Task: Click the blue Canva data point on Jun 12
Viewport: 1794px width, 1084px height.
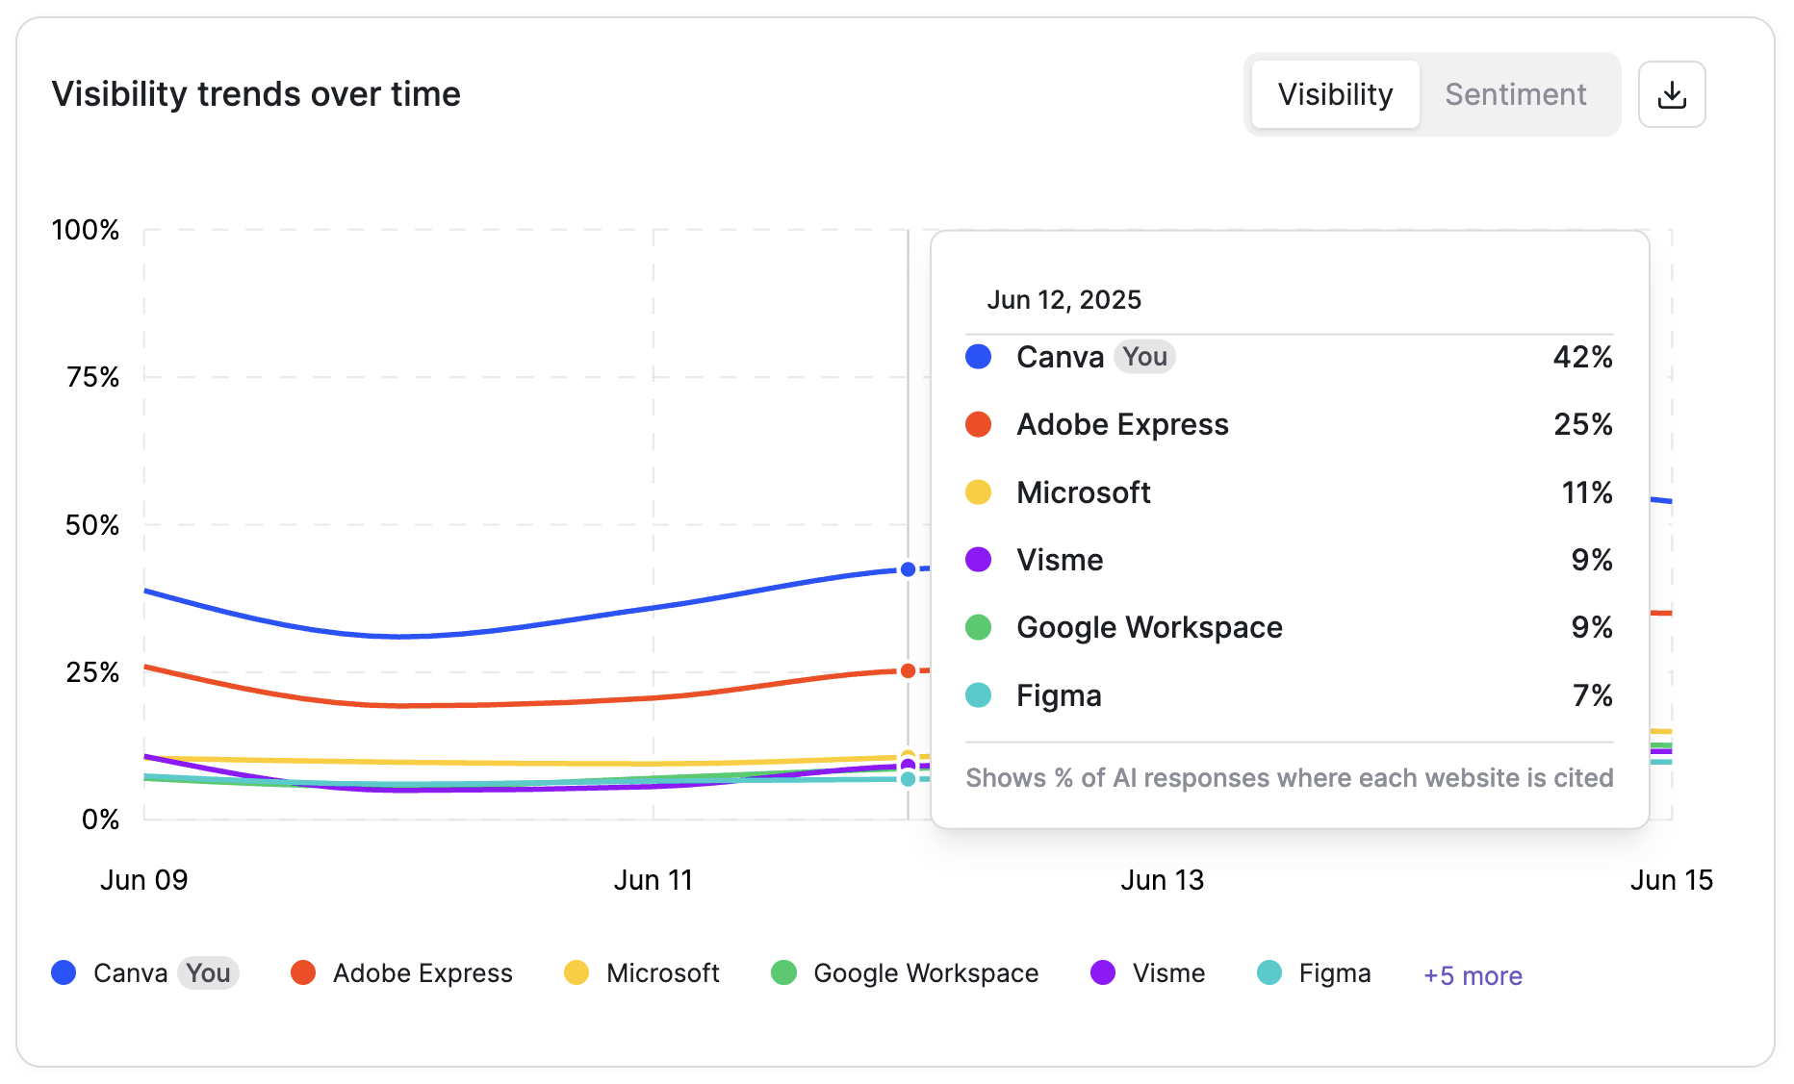Action: tap(908, 569)
